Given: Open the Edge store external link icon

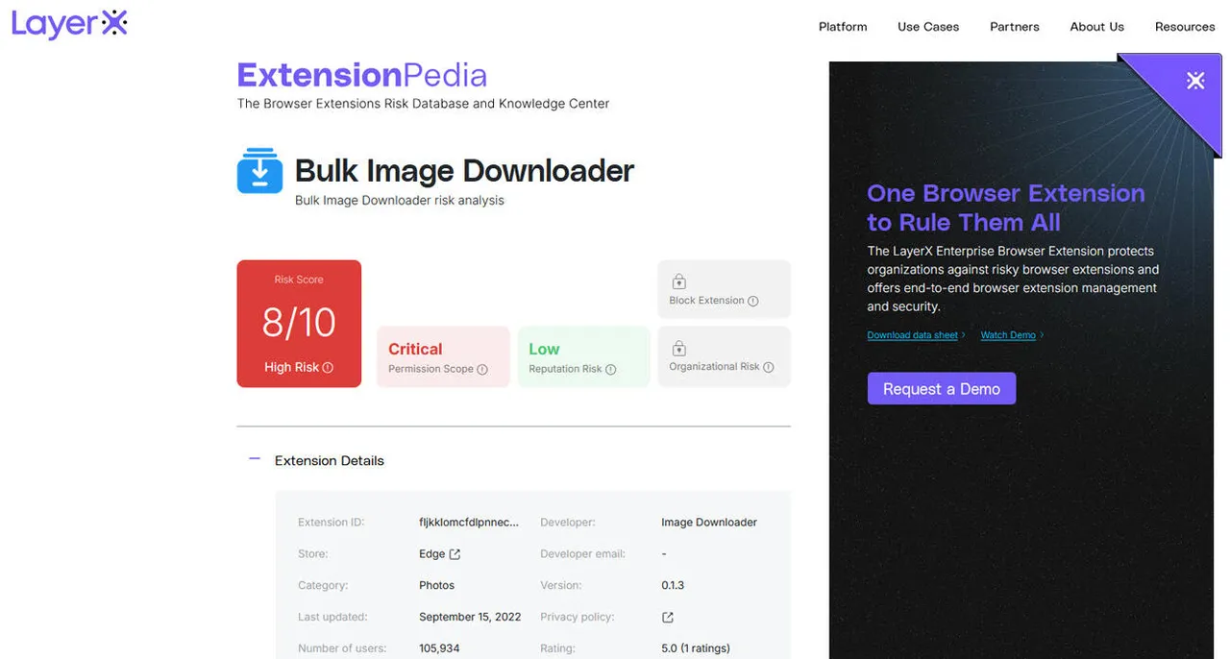Looking at the screenshot, I should point(455,554).
